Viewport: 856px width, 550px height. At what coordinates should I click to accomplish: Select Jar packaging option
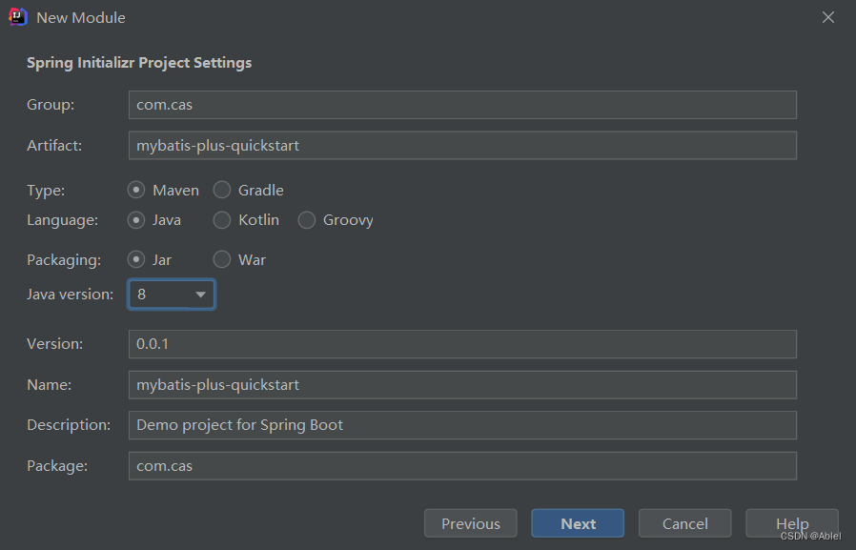tap(136, 259)
